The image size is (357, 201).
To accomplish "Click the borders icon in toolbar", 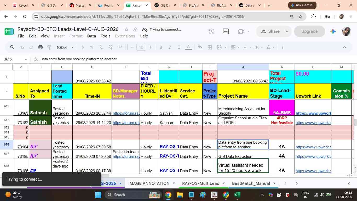I will [x=210, y=47].
